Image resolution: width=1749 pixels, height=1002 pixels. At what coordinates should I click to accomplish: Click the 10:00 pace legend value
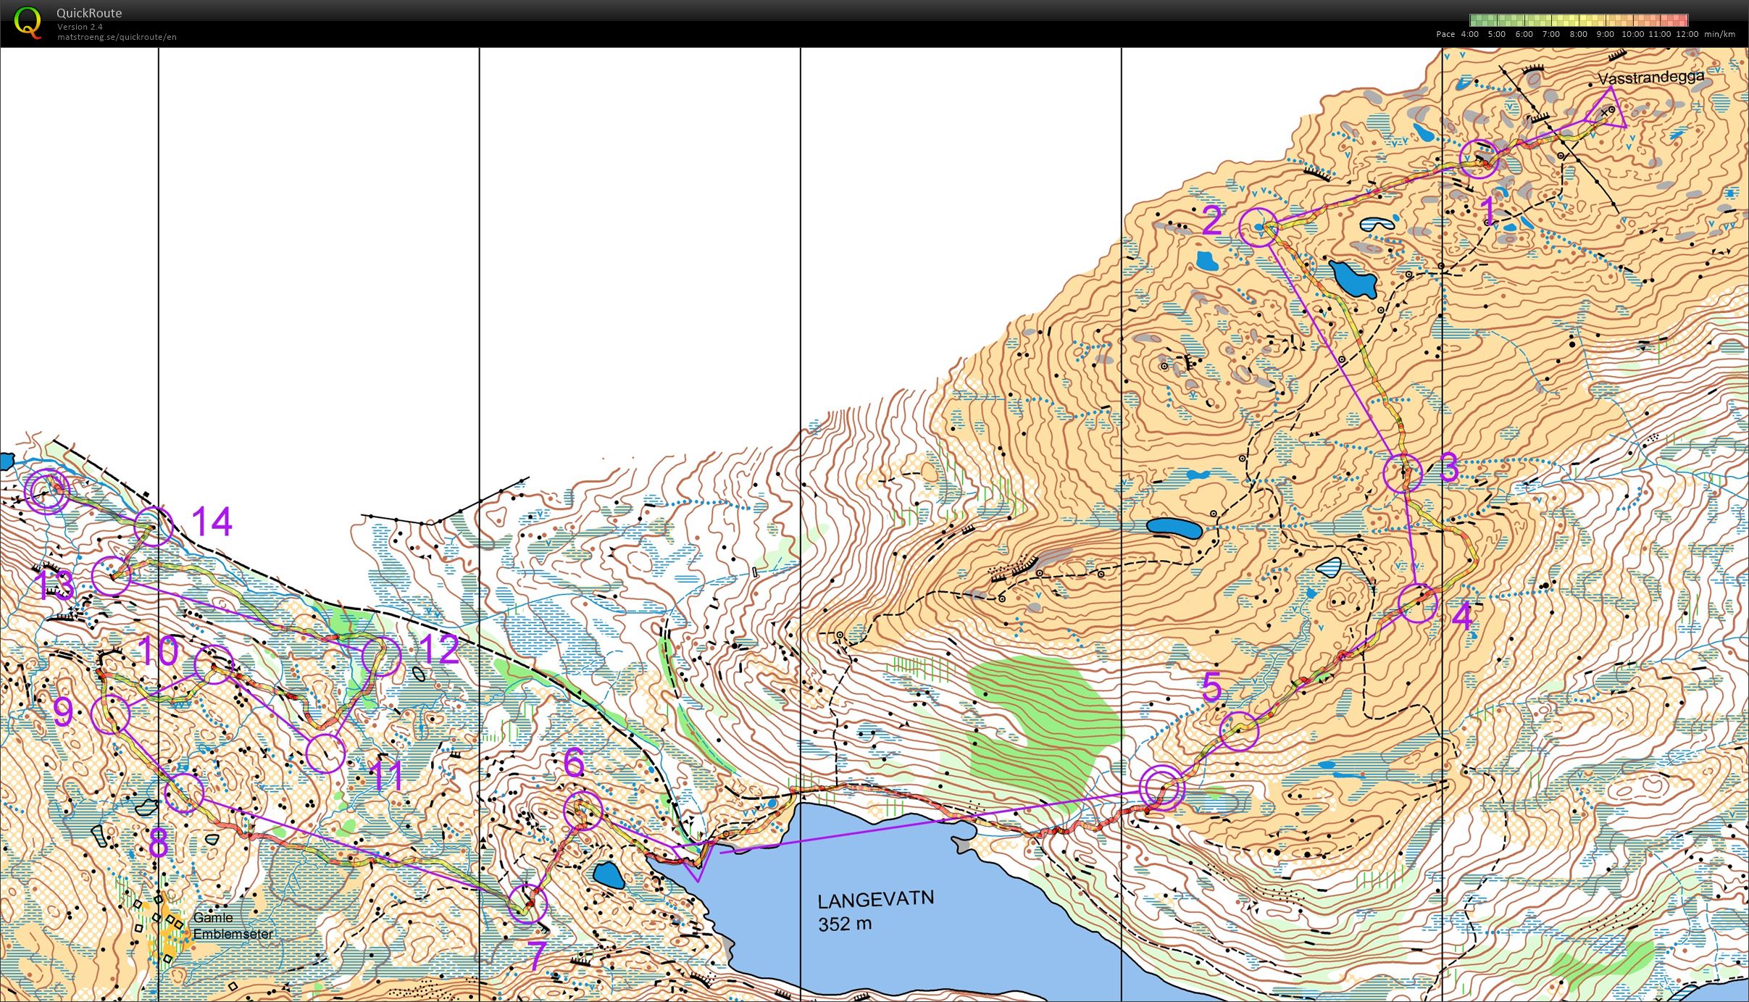1633,34
